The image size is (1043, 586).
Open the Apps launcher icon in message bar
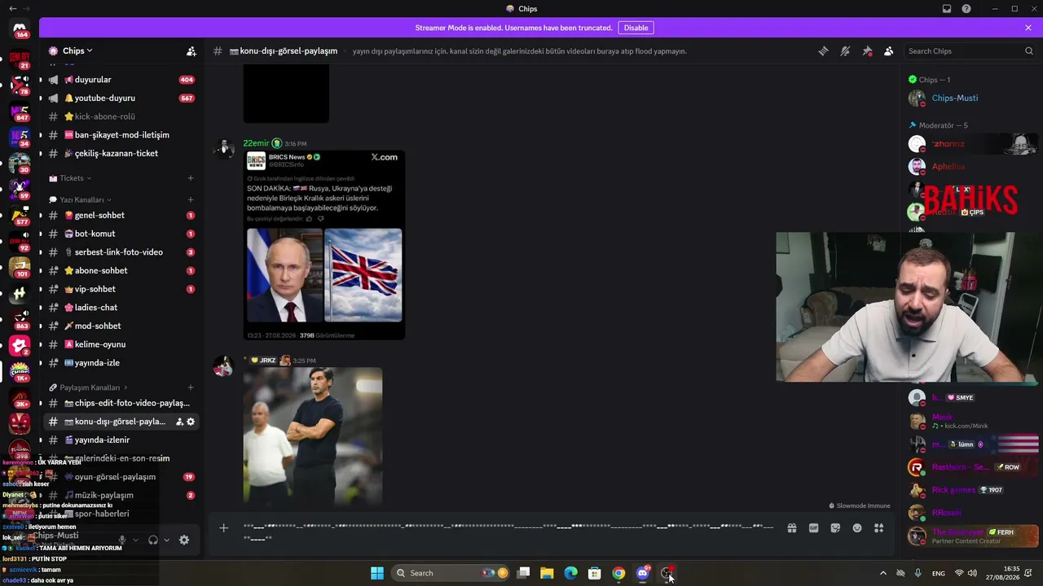pos(879,528)
